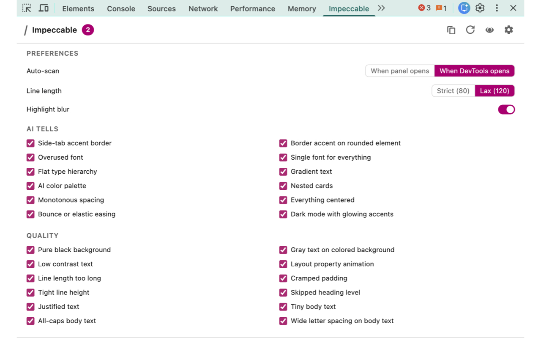Disable the Cramped padding rule

pos(283,278)
